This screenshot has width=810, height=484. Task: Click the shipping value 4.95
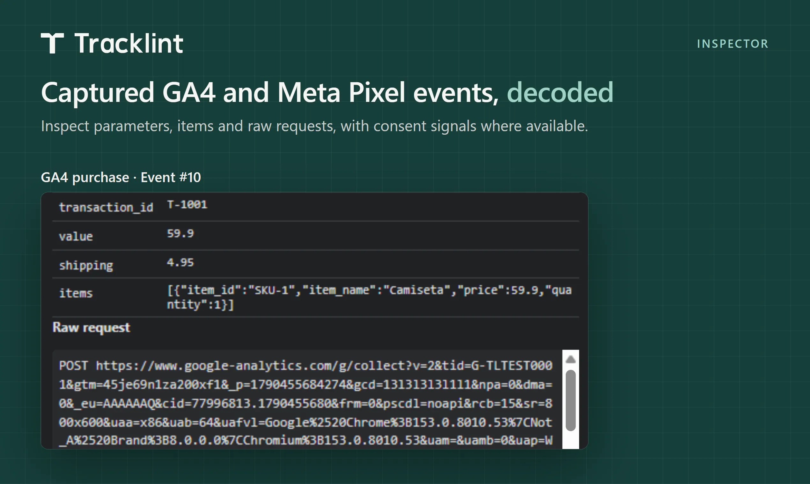click(x=180, y=262)
